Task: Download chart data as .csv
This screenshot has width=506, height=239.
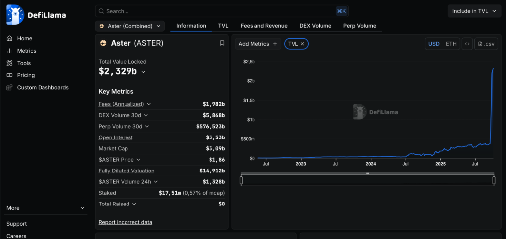Action: [486, 44]
